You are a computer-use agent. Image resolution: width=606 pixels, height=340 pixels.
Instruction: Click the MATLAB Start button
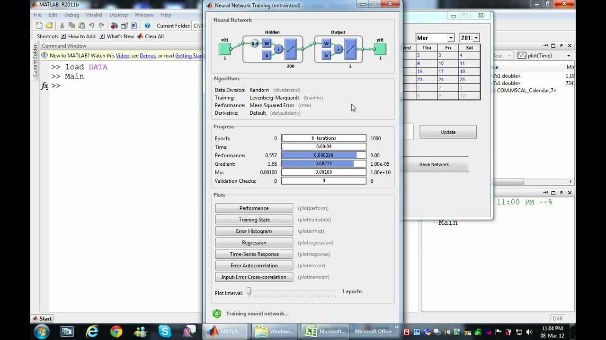[42, 318]
